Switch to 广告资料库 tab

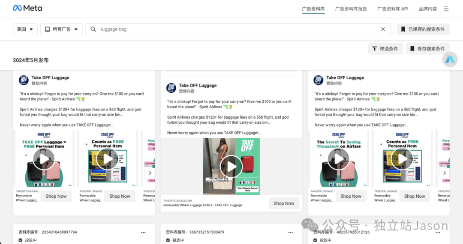(x=313, y=9)
